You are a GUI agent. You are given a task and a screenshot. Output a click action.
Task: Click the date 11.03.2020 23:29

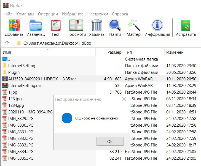(181, 85)
